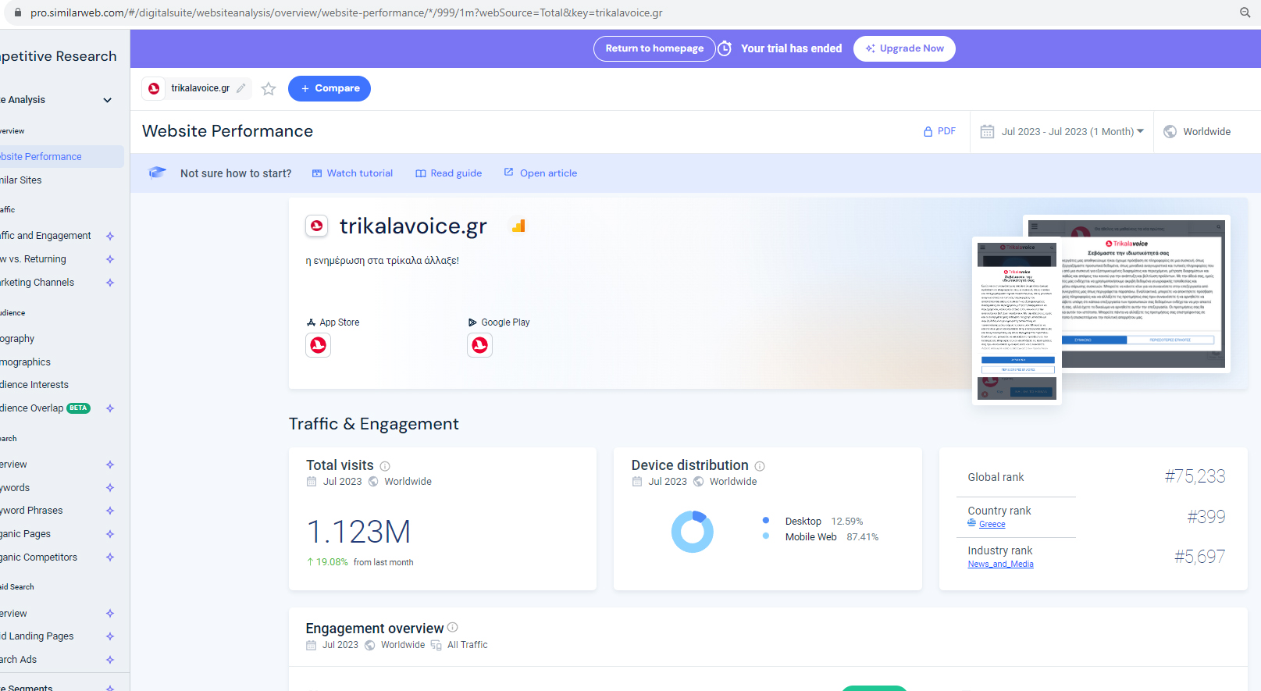Click the info icon beside Device distribution

click(x=760, y=466)
